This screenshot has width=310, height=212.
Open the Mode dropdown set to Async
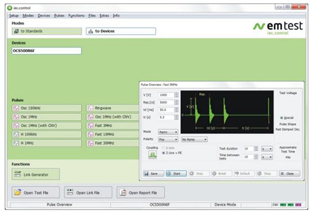(168, 132)
